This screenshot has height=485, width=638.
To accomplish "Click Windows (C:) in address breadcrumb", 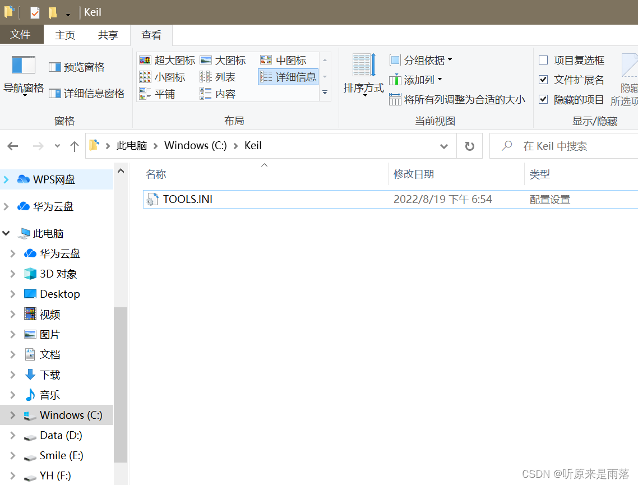I will tap(195, 146).
